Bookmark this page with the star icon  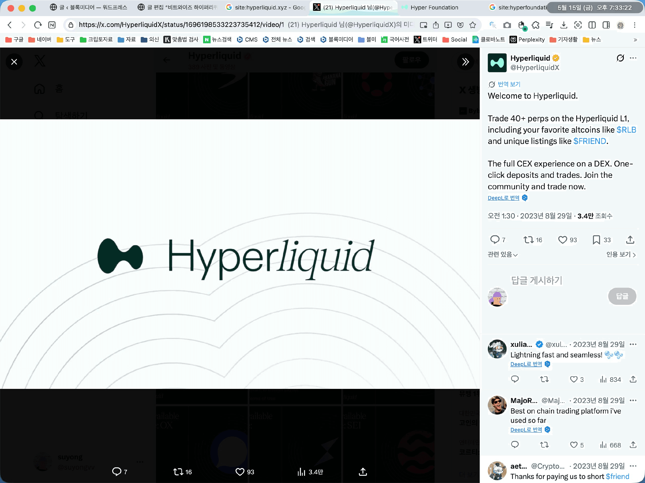(x=473, y=25)
